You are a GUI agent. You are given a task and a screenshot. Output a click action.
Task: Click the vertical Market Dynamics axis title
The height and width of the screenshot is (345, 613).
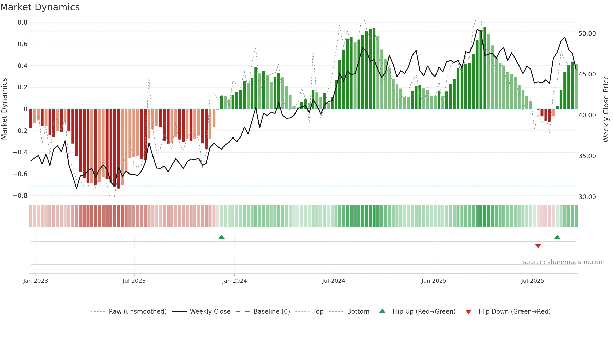(4, 109)
